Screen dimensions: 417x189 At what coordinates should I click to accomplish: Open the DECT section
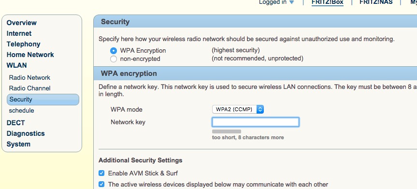(15, 123)
